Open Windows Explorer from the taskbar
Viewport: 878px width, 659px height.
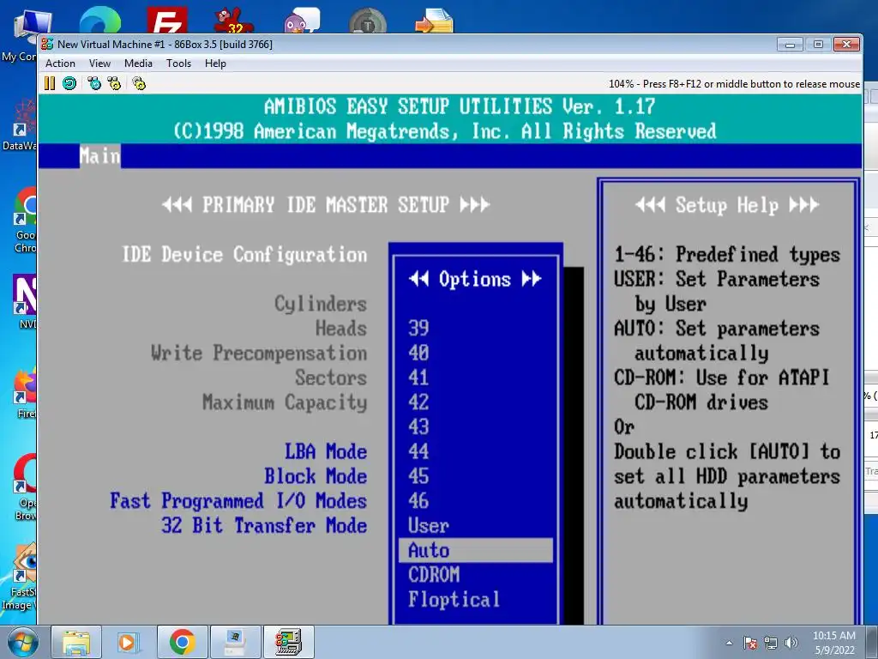(x=76, y=642)
